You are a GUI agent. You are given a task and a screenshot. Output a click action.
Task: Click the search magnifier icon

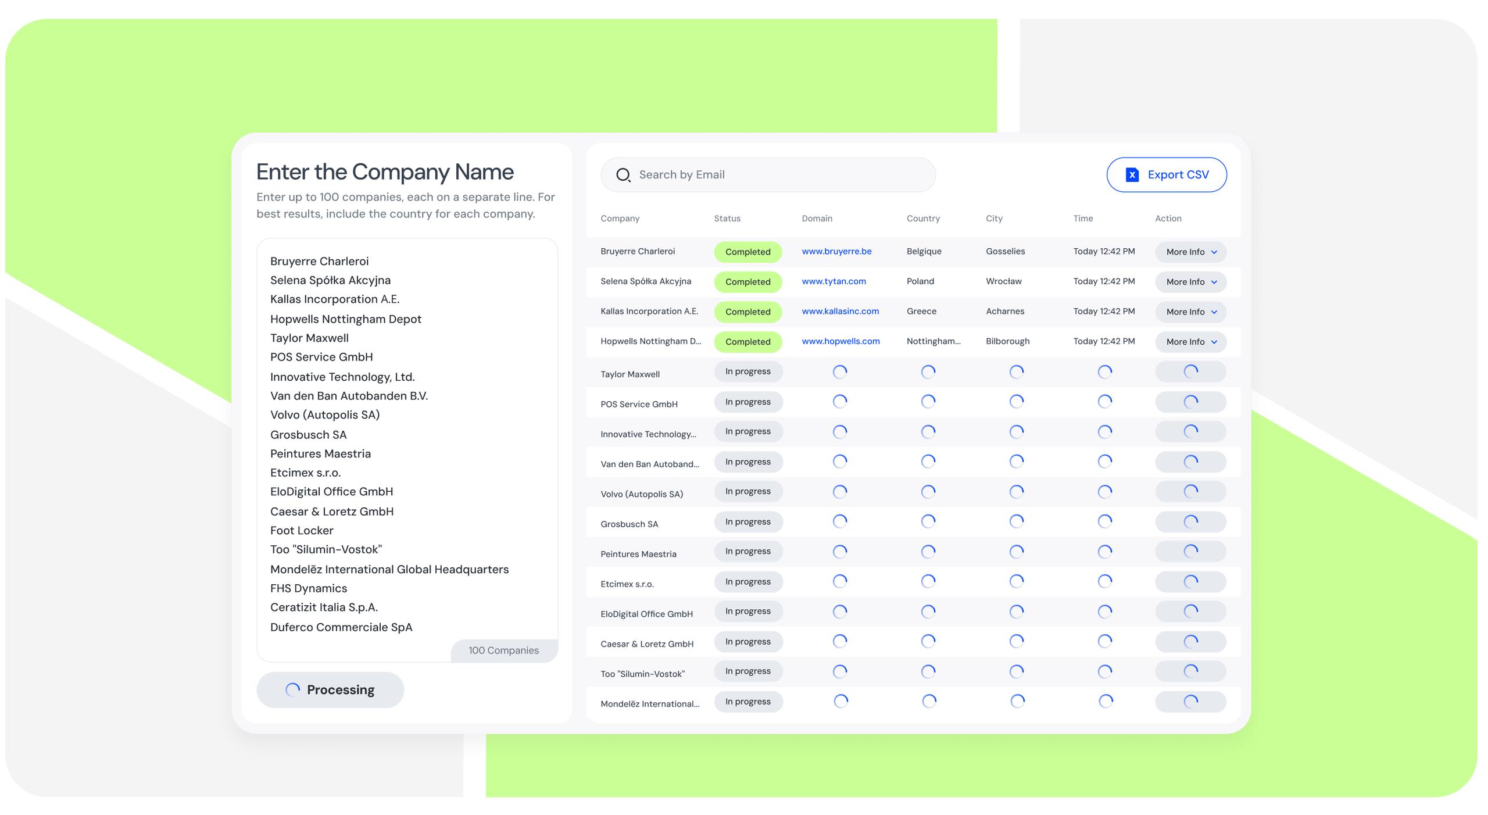click(x=623, y=175)
